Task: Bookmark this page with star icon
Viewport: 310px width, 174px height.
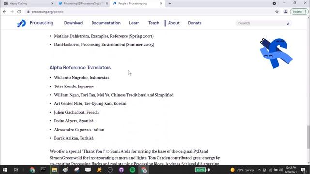Action: pyautogui.click(x=277, y=12)
